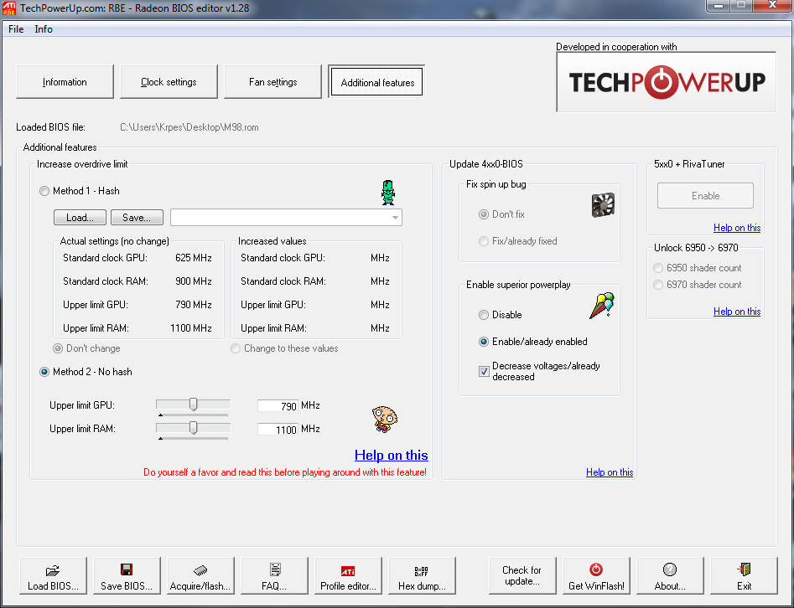Image resolution: width=794 pixels, height=608 pixels.
Task: Click the Check for update button
Action: click(522, 576)
